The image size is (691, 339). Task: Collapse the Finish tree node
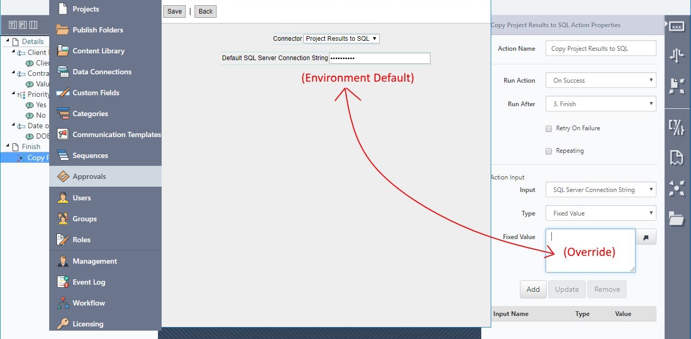(x=7, y=146)
